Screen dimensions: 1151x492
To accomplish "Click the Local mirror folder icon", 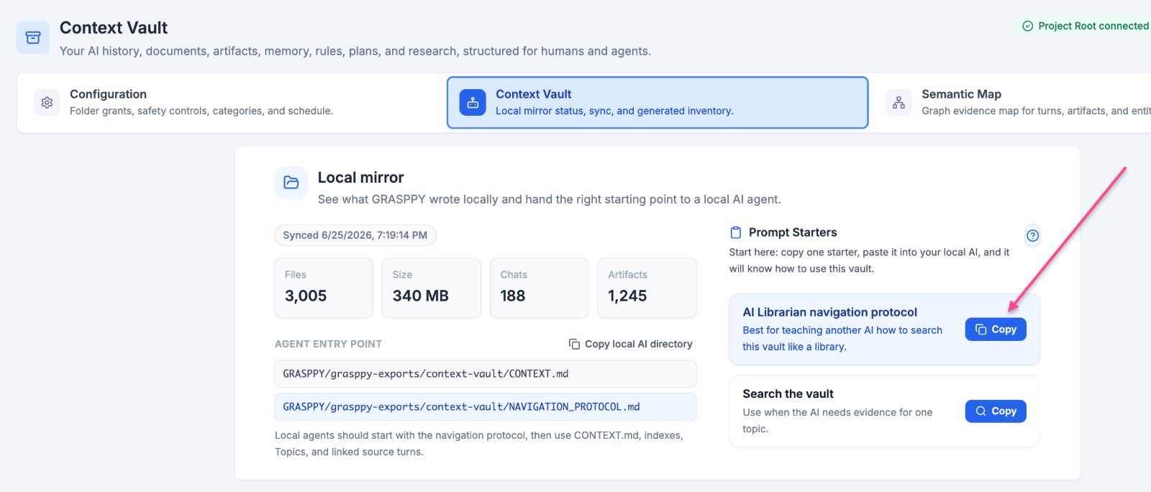I will [291, 183].
